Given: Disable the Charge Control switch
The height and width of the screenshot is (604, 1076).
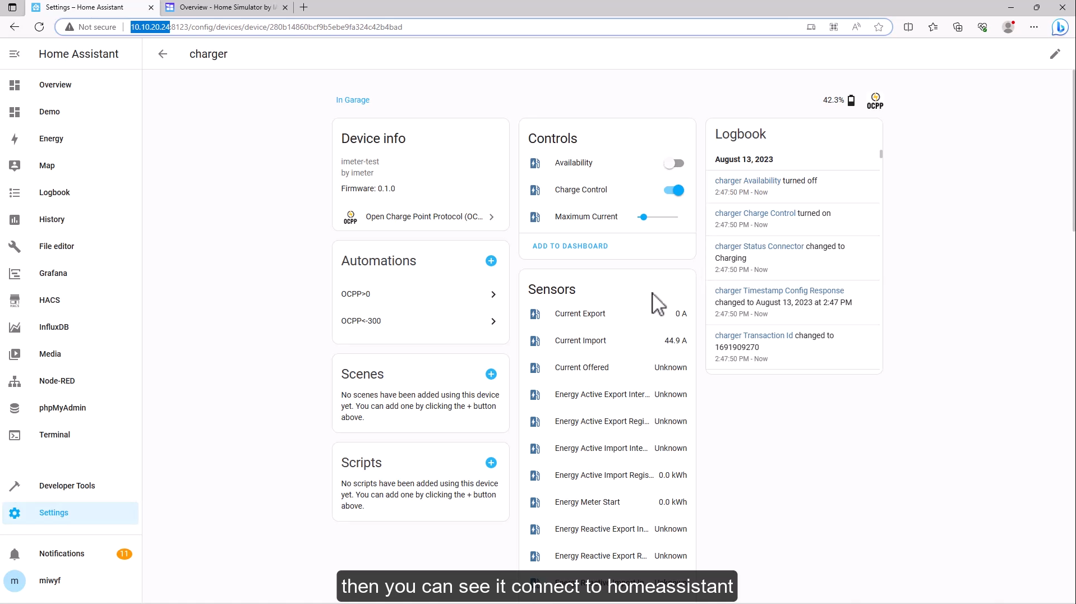Looking at the screenshot, I should pos(673,190).
